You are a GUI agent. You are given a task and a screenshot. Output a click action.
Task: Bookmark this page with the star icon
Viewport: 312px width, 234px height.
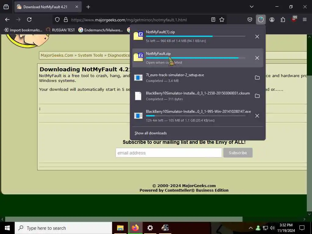[222, 19]
